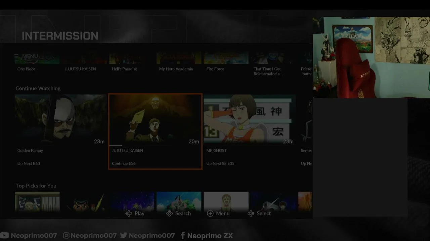430x241 pixels.
Task: Open the third Top Picks thumbnail with starry sky
Action: (132, 202)
